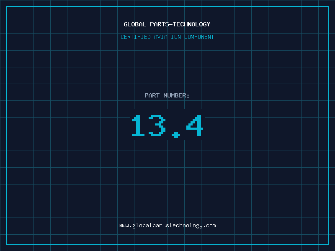Image resolution: width=335 pixels, height=251 pixels.
Task: Click the digit 3 in part number
Action: 157,126
